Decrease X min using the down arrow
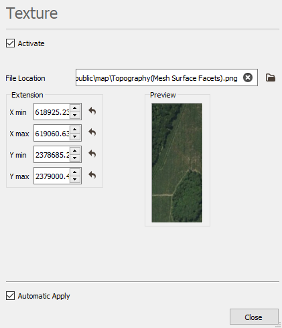282x328 pixels. [x=75, y=115]
